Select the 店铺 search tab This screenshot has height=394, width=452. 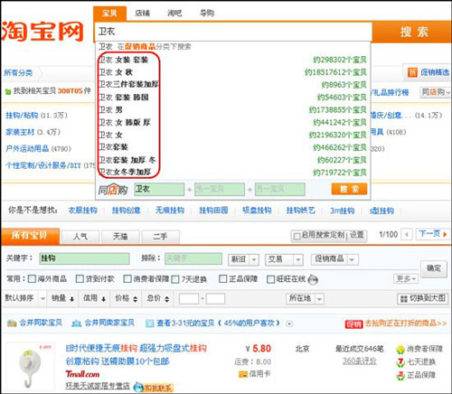pos(142,14)
